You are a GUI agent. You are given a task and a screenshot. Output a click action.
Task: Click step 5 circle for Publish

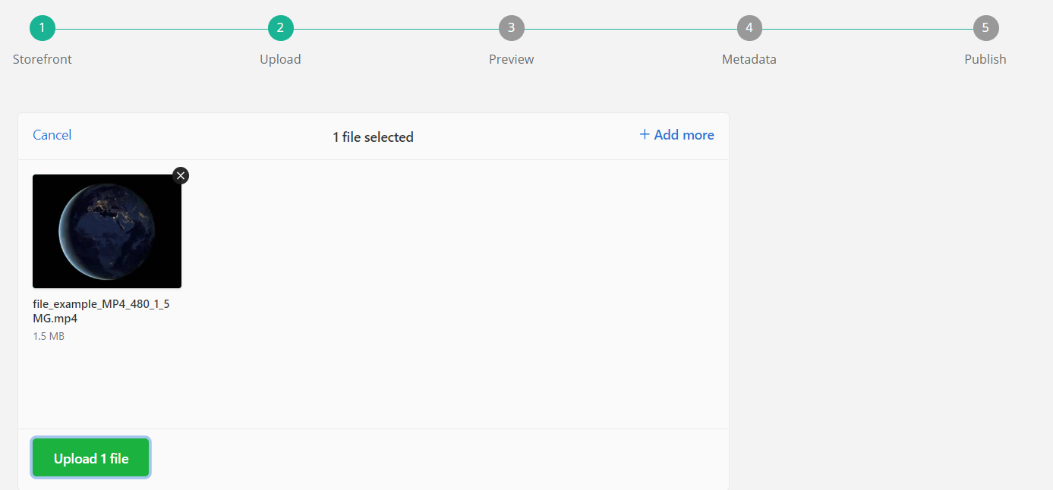tap(985, 28)
